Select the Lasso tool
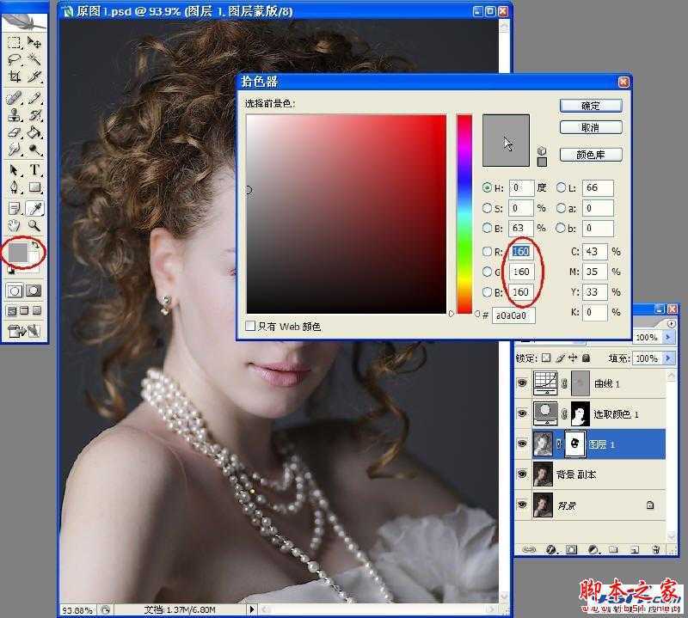Screen dimensions: 688x618 pyautogui.click(x=15, y=59)
